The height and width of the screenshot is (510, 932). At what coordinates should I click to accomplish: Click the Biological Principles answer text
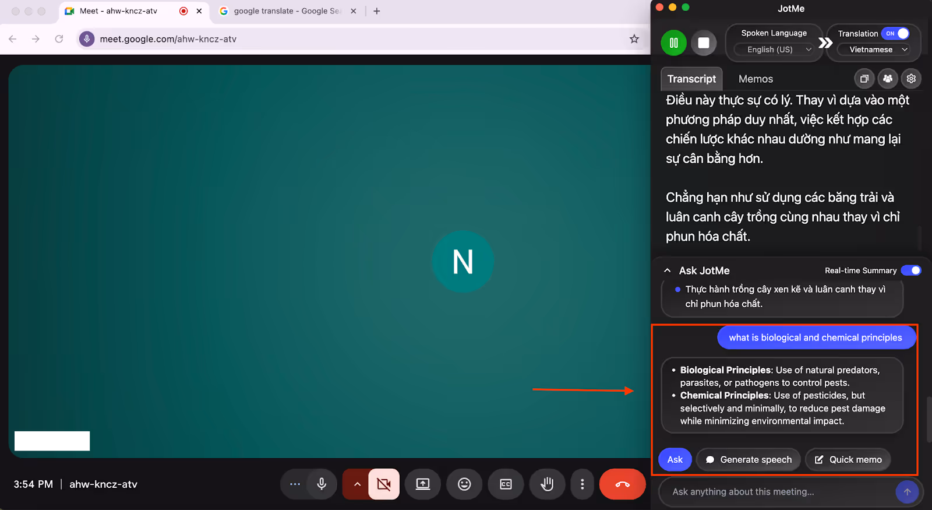pos(781,376)
